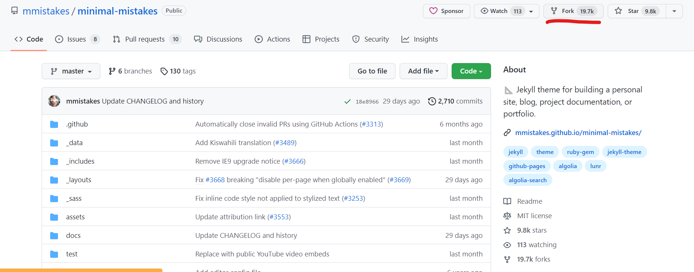Click the repository book icon beside mmistakes
This screenshot has width=694, height=272.
tap(14, 11)
